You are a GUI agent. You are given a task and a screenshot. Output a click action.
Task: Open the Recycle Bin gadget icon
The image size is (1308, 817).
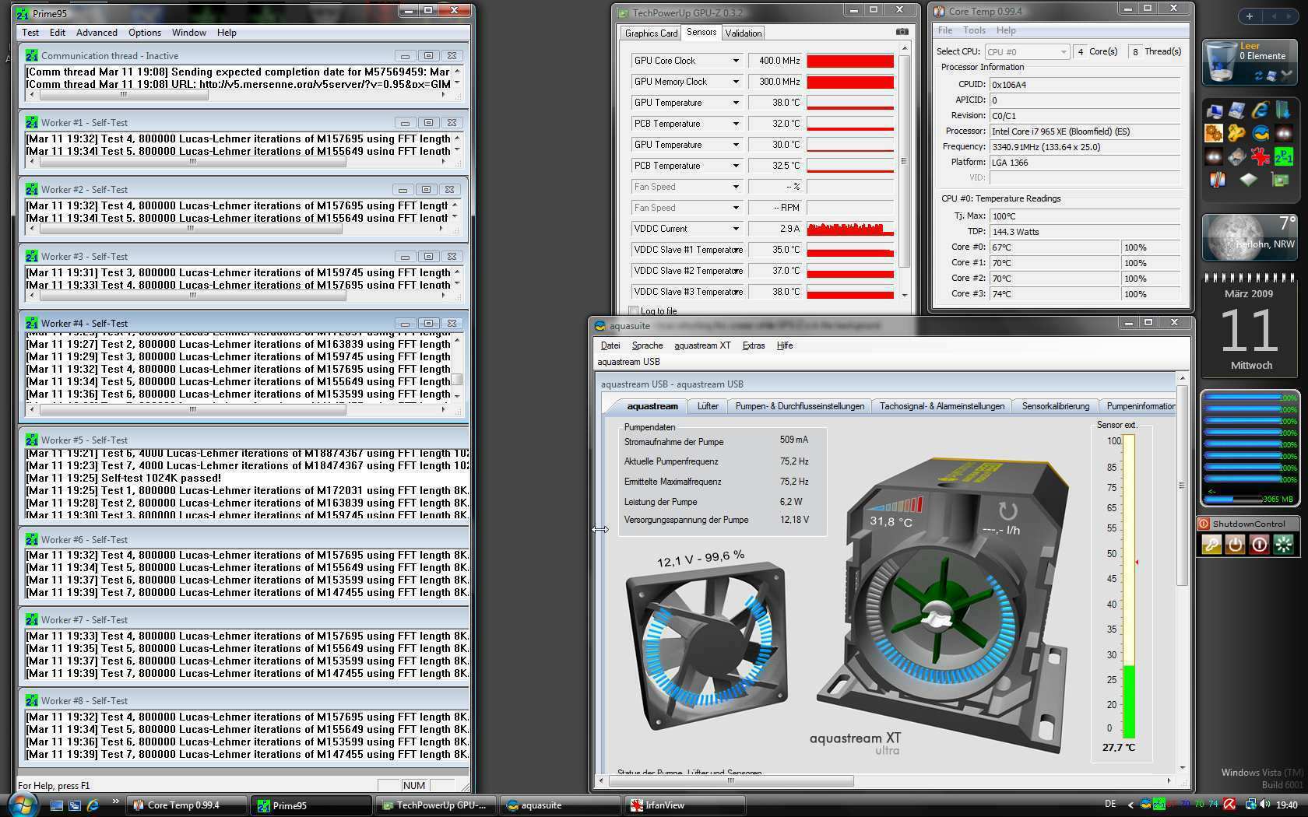[1221, 62]
